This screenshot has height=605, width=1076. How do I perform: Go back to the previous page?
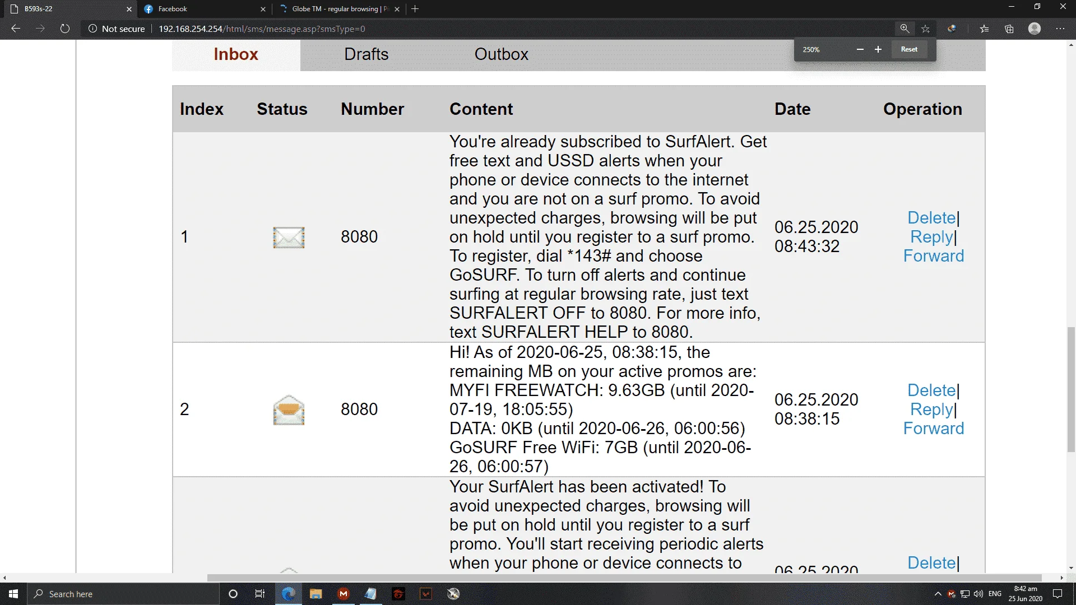(x=16, y=29)
